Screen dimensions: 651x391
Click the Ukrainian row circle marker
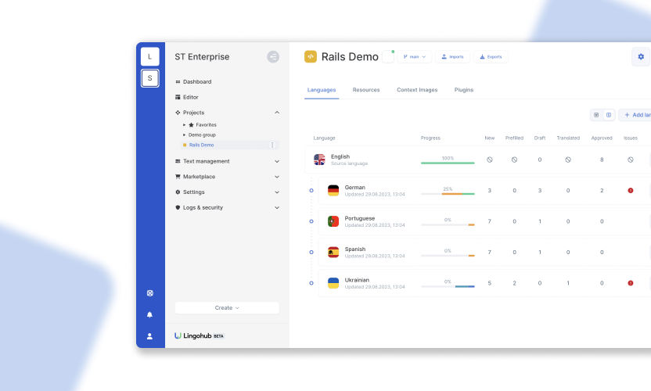point(311,283)
